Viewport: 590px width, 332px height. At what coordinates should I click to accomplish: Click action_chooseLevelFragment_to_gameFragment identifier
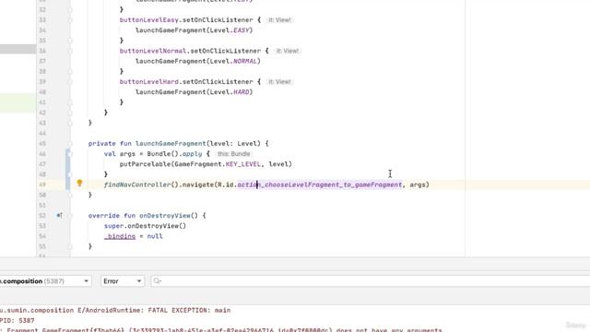point(320,184)
